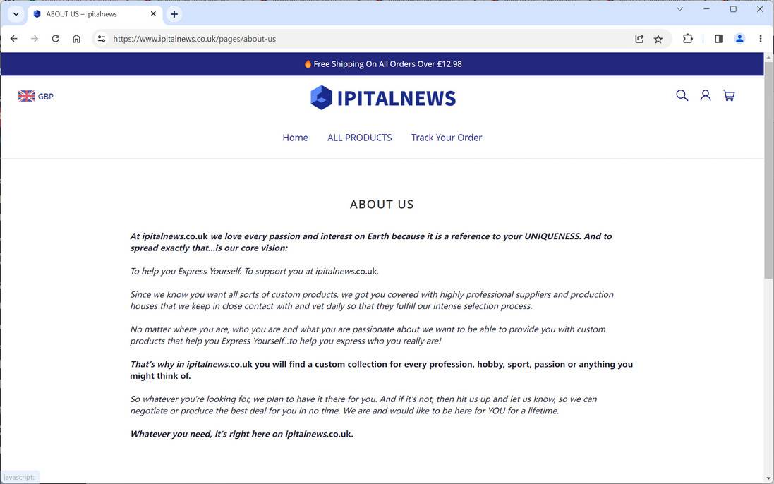Open the Track Your Order link
The image size is (774, 484).
tap(447, 138)
